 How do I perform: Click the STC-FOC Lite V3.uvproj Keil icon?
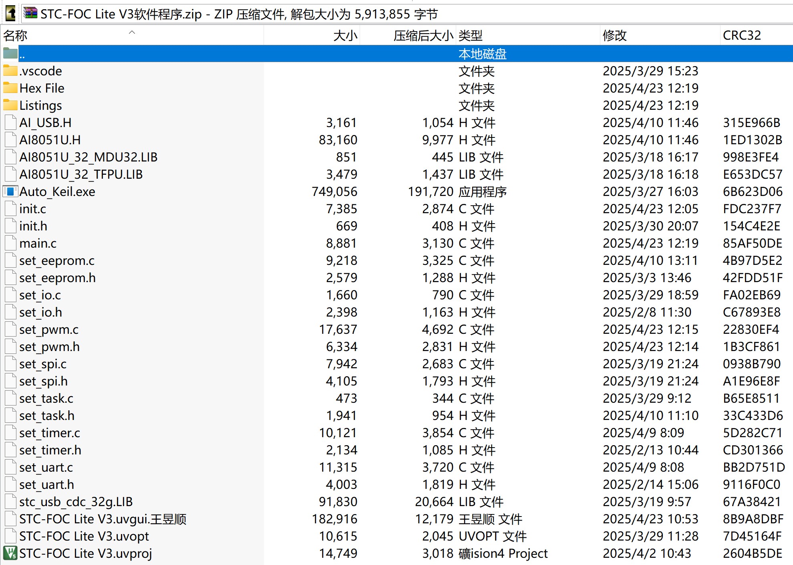coord(10,553)
